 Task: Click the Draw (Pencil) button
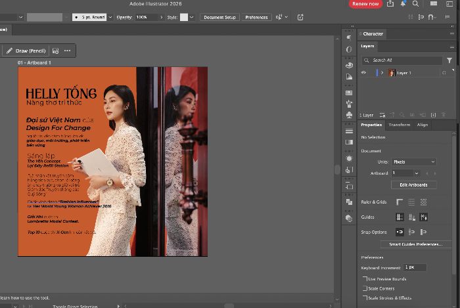[x=26, y=51]
